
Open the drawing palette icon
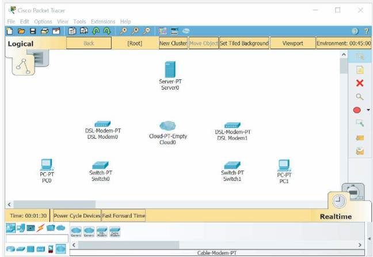coord(163,31)
